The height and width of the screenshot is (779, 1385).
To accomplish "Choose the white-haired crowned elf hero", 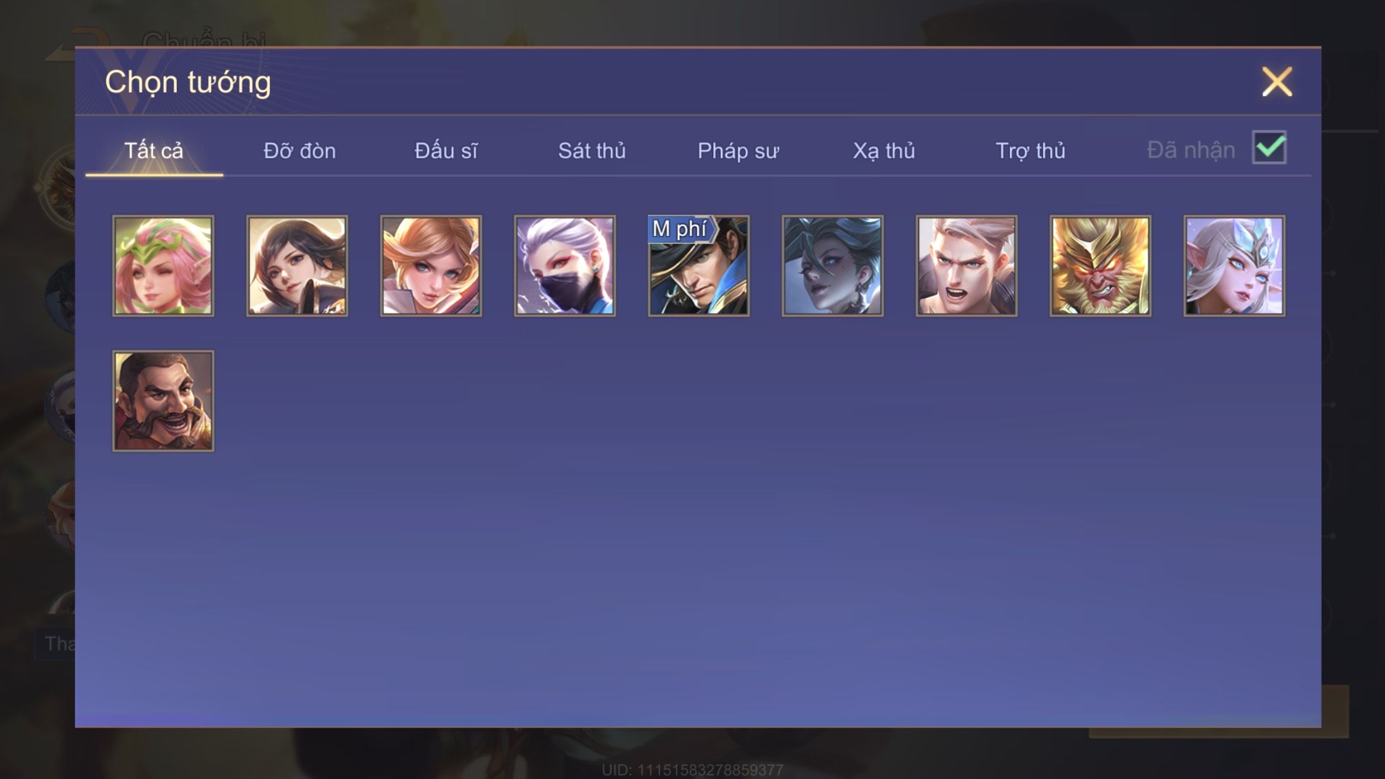I will (x=1234, y=266).
